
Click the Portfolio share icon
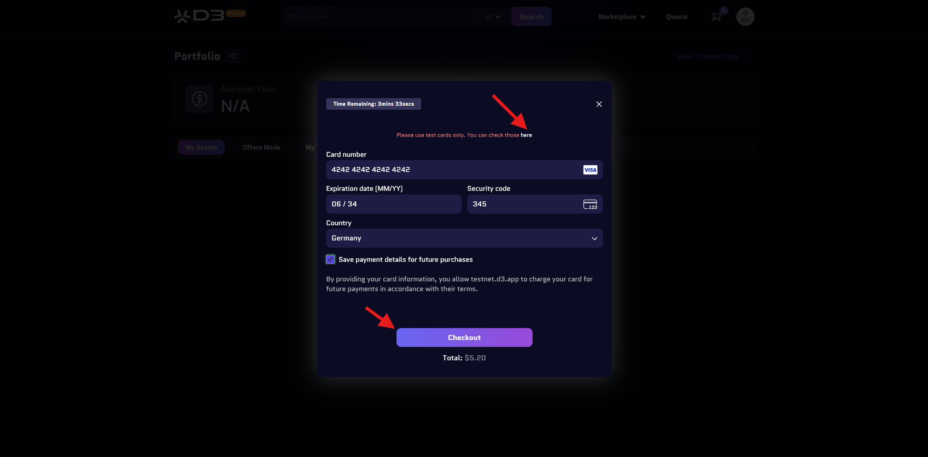pyautogui.click(x=233, y=56)
